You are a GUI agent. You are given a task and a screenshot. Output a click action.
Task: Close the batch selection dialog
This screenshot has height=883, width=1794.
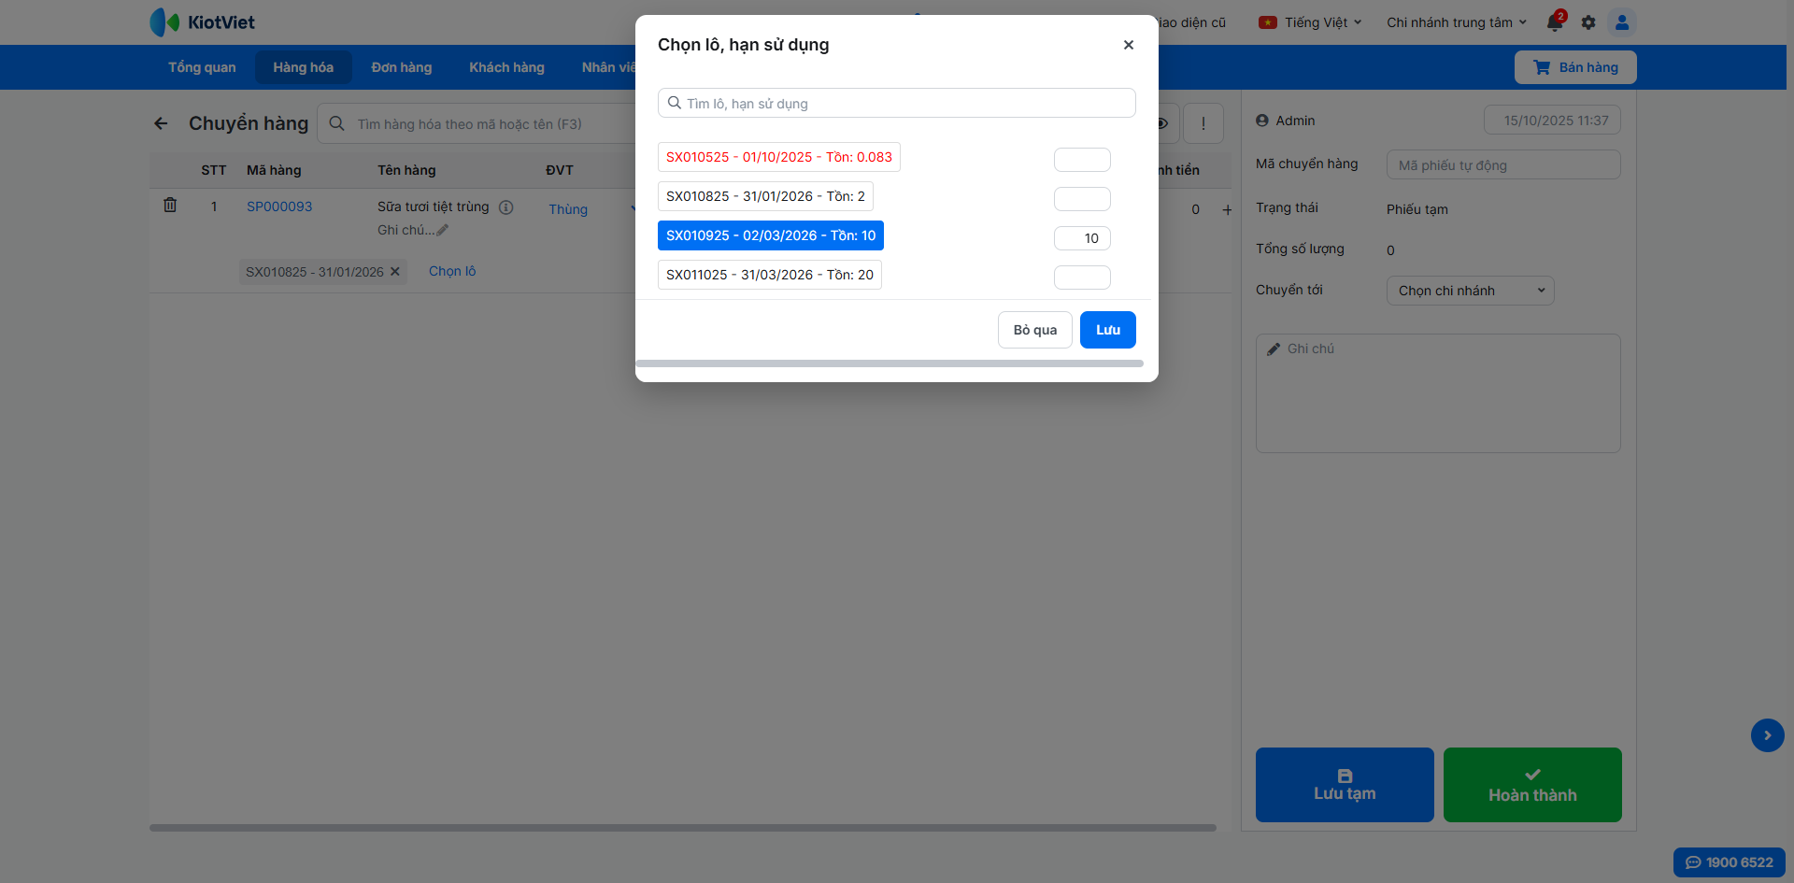click(1129, 45)
